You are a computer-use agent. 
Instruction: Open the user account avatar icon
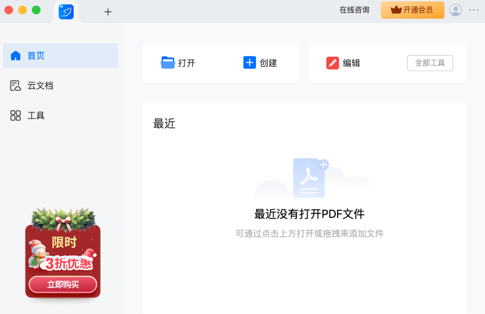coord(456,10)
